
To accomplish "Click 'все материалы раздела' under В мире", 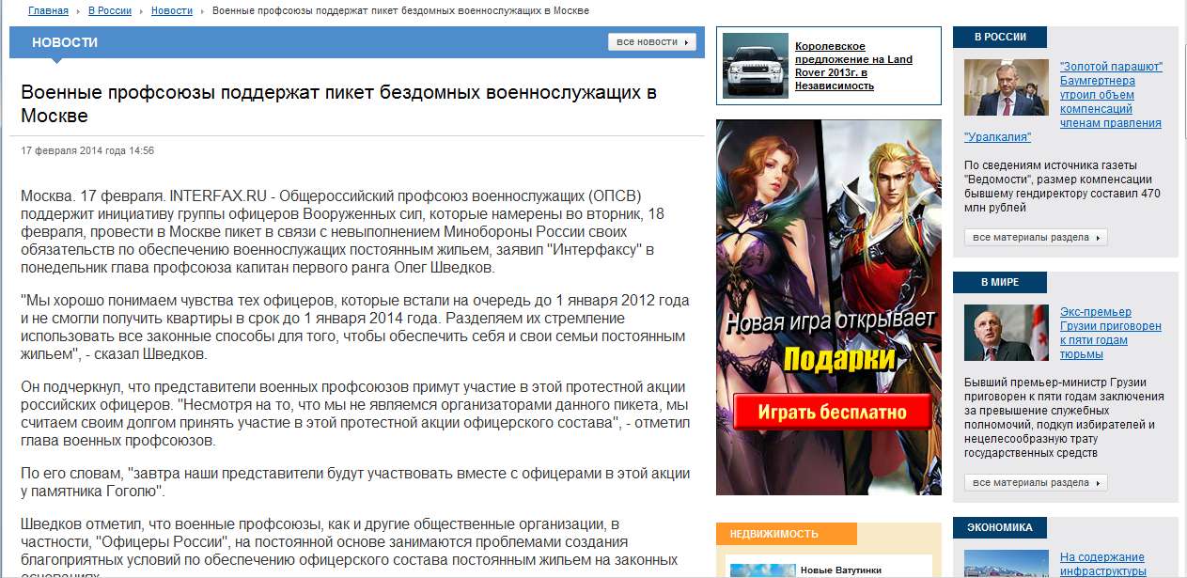I will coord(1035,483).
